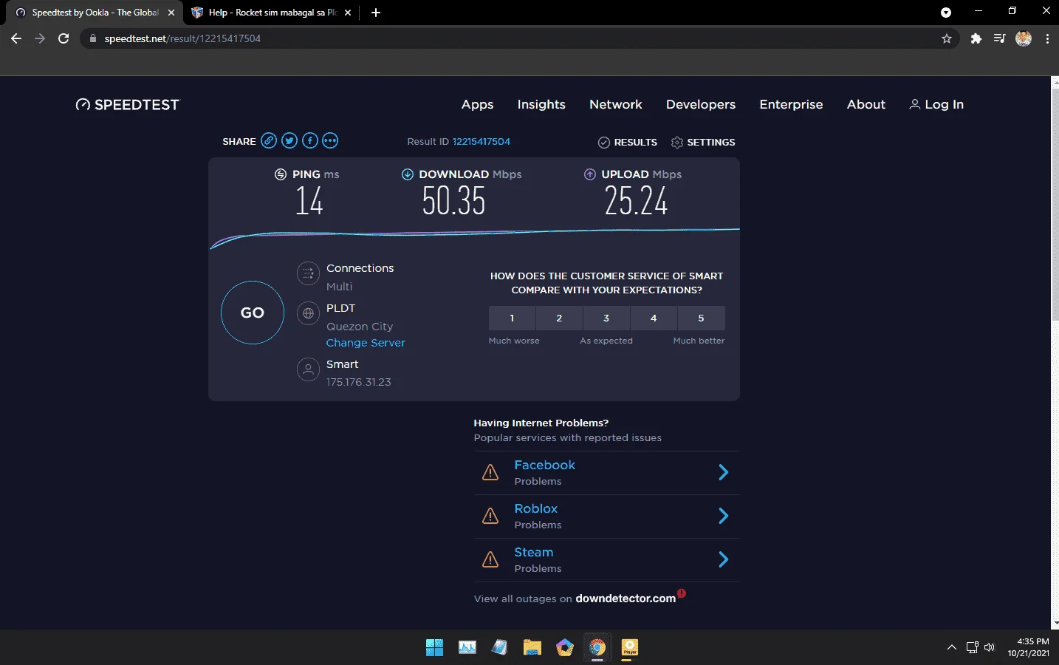1059x665 pixels.
Task: Click the Steam problems warning icon
Action: coord(490,559)
